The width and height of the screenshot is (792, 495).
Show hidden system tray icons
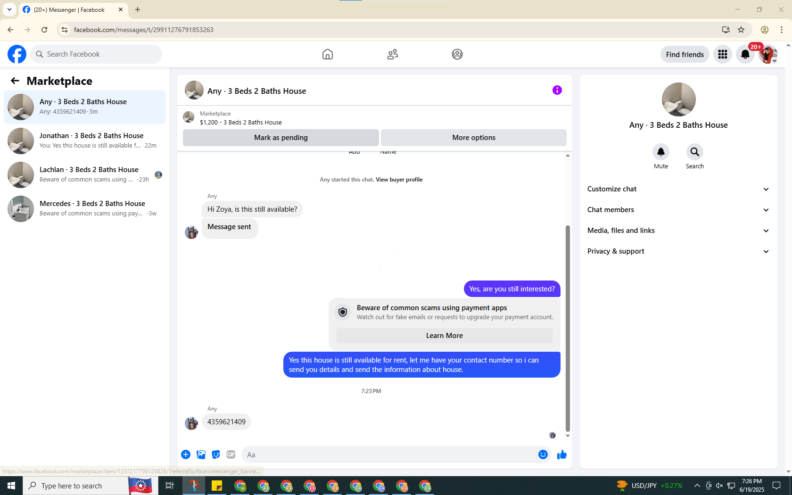point(697,486)
